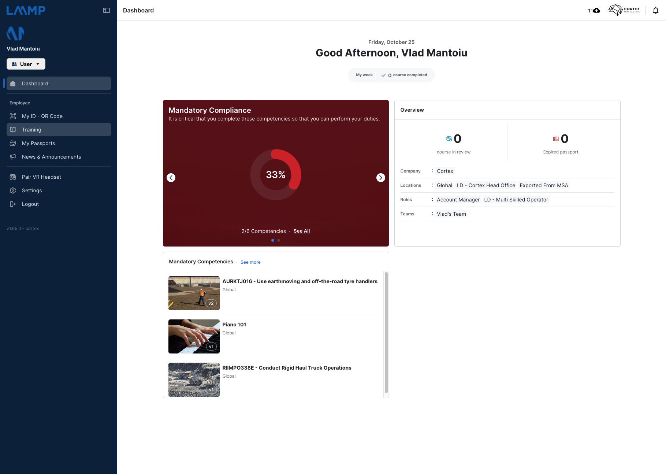Click the announcements megaphone icon
This screenshot has width=666, height=474.
point(13,157)
